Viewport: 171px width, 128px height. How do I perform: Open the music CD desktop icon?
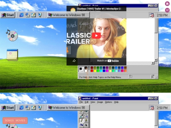(x=12, y=35)
